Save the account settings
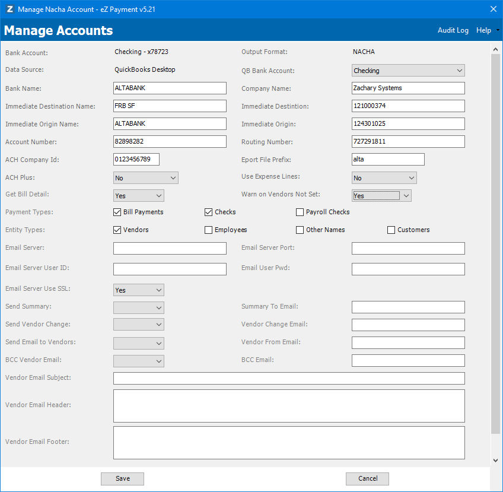 pyautogui.click(x=123, y=478)
